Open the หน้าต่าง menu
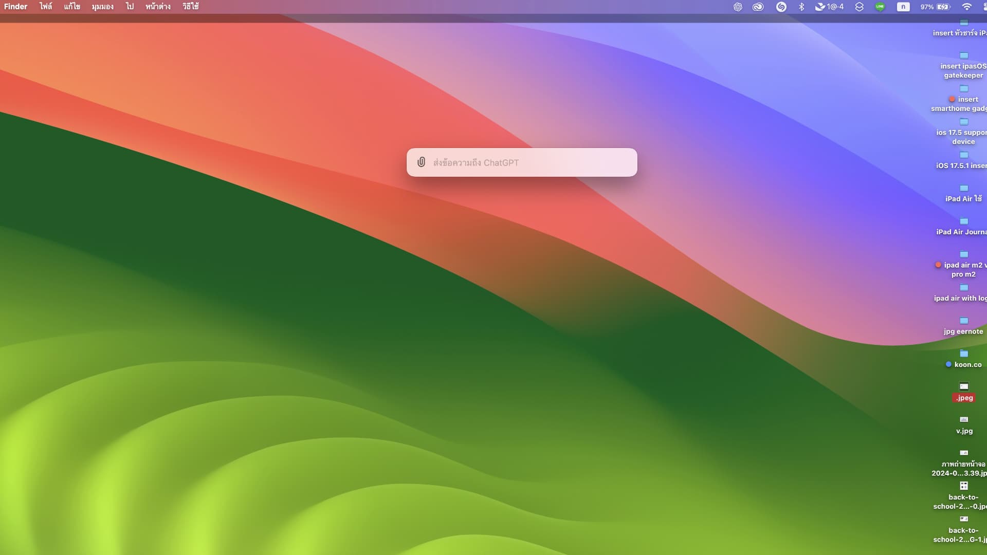 click(x=158, y=7)
